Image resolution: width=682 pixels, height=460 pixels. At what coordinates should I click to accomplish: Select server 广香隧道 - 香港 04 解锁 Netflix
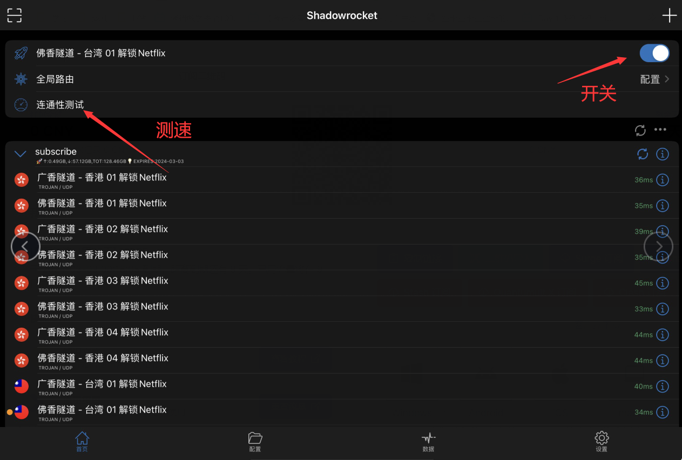pos(342,335)
